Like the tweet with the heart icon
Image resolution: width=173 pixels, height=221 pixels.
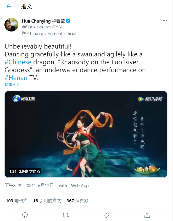[106, 215]
